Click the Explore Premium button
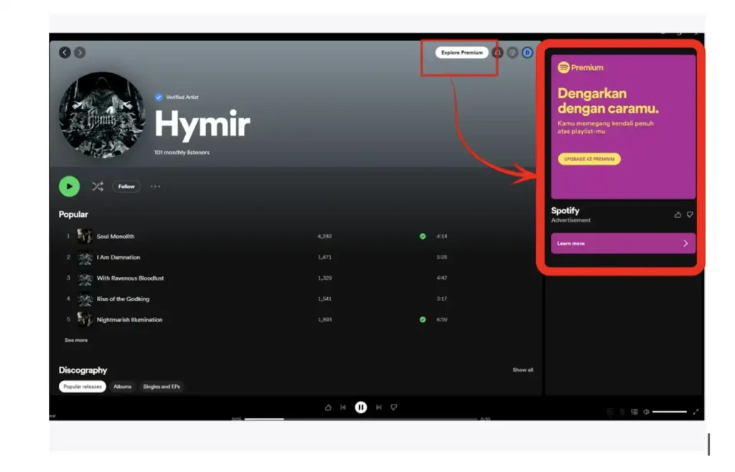Screen dimensions: 735x472 coord(462,52)
